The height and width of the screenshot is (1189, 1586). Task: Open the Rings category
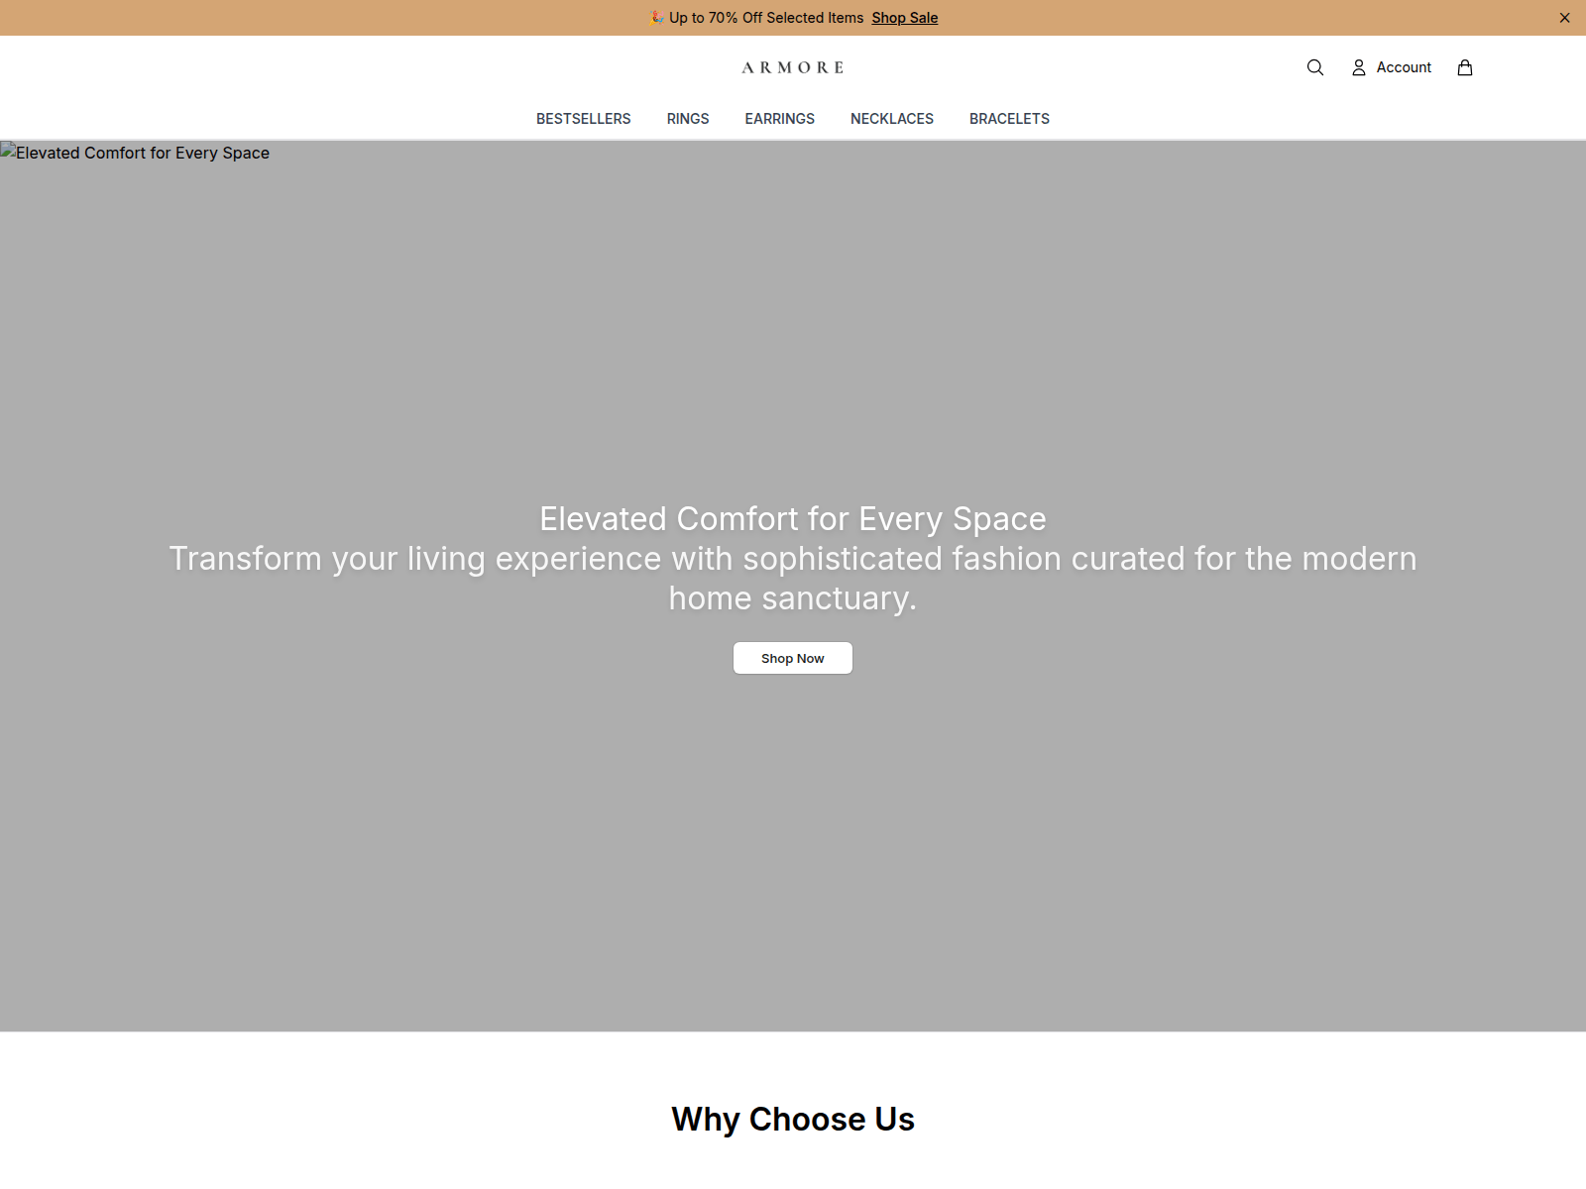[x=688, y=119]
